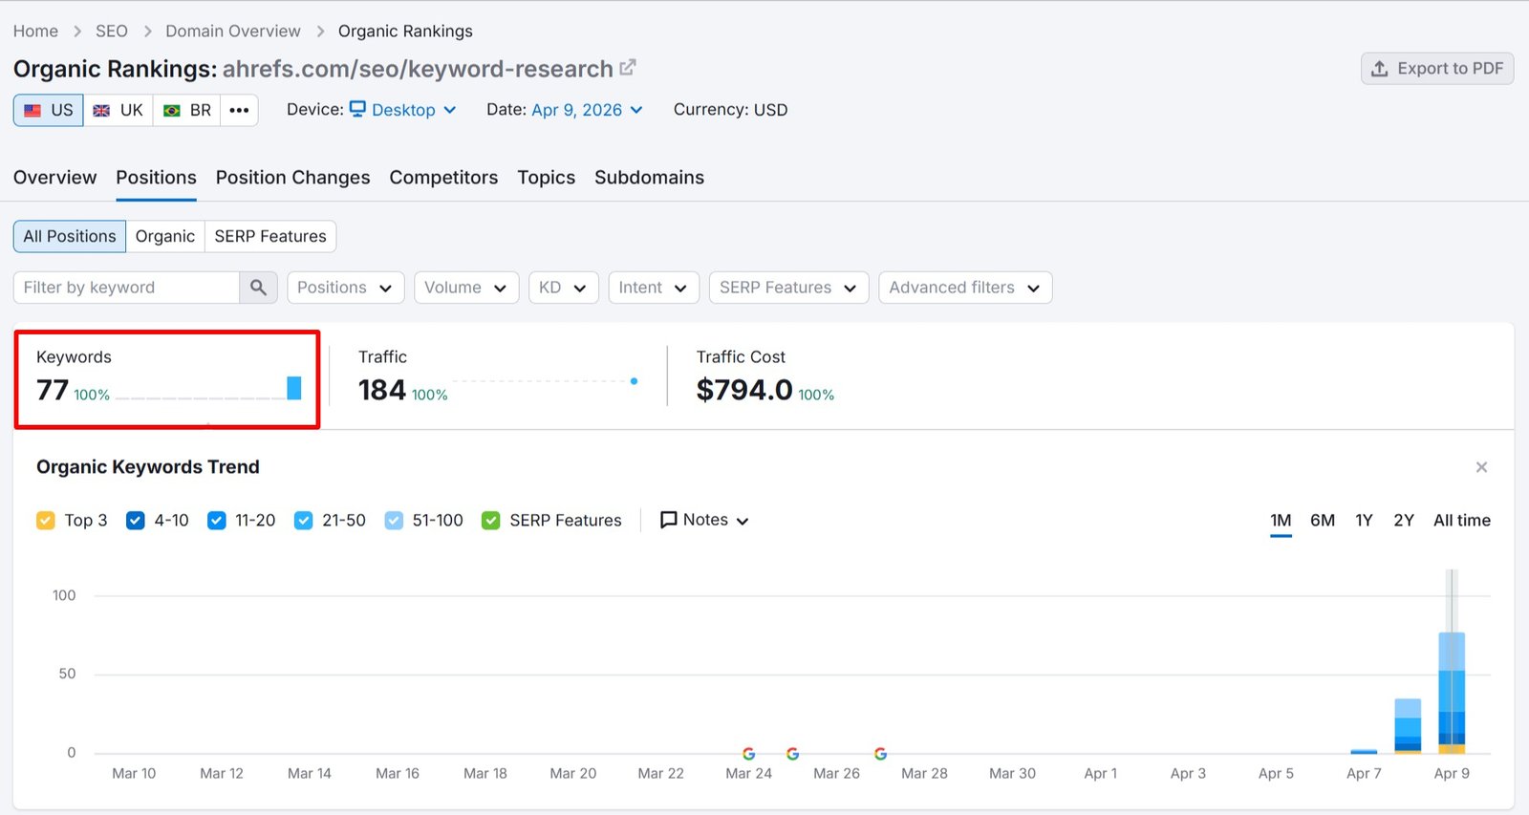
Task: Open the external link icon beside the URL
Action: (628, 68)
